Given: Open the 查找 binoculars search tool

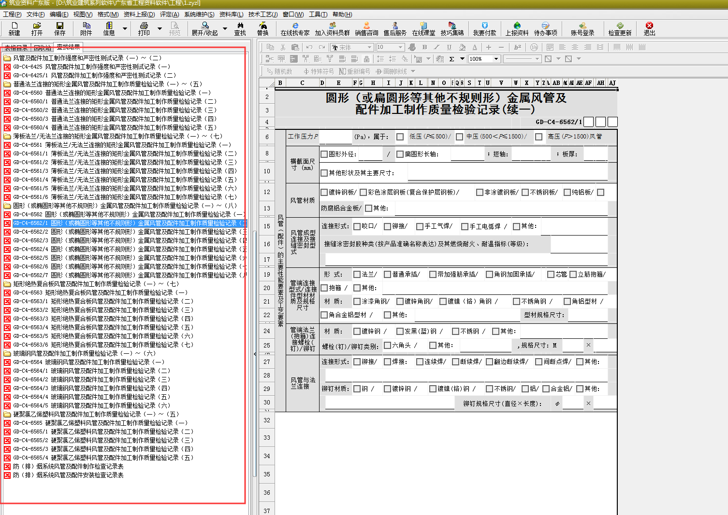Looking at the screenshot, I should coord(240,28).
